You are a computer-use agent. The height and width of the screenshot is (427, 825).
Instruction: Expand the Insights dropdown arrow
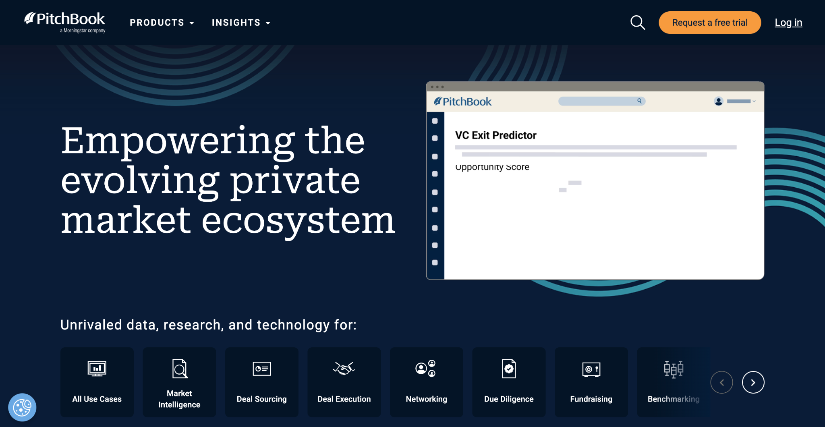point(268,23)
